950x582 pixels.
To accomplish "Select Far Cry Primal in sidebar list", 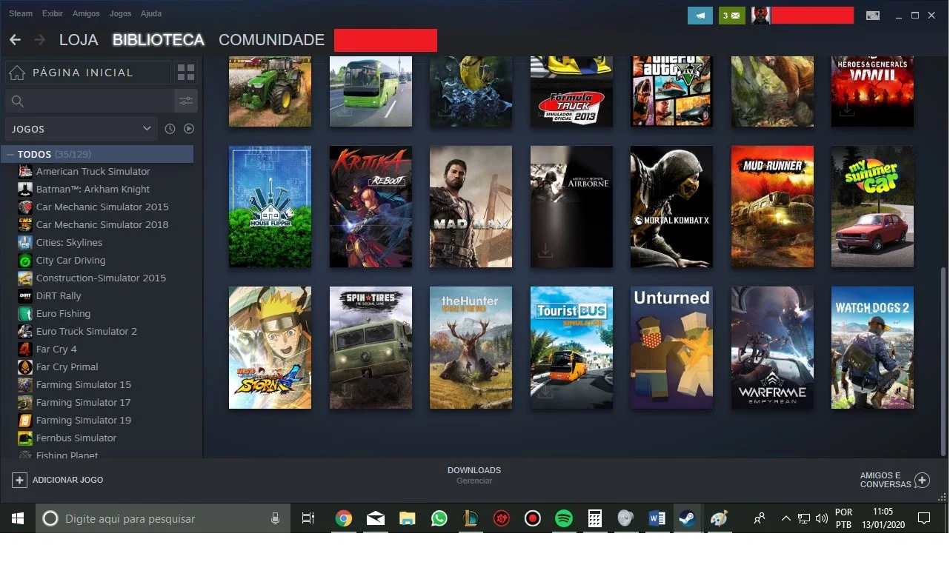I will 67,367.
